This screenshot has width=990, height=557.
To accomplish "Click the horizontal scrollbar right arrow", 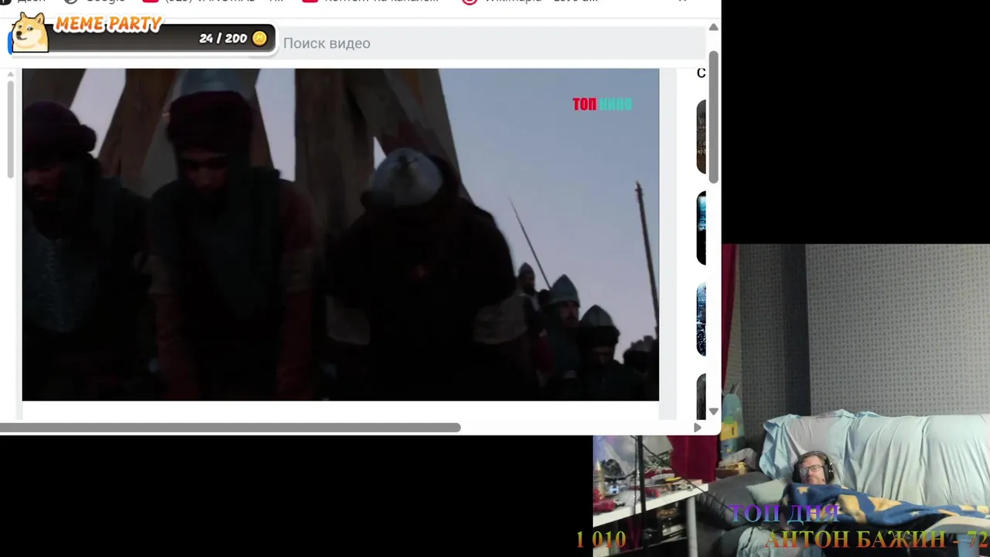I will (698, 427).
